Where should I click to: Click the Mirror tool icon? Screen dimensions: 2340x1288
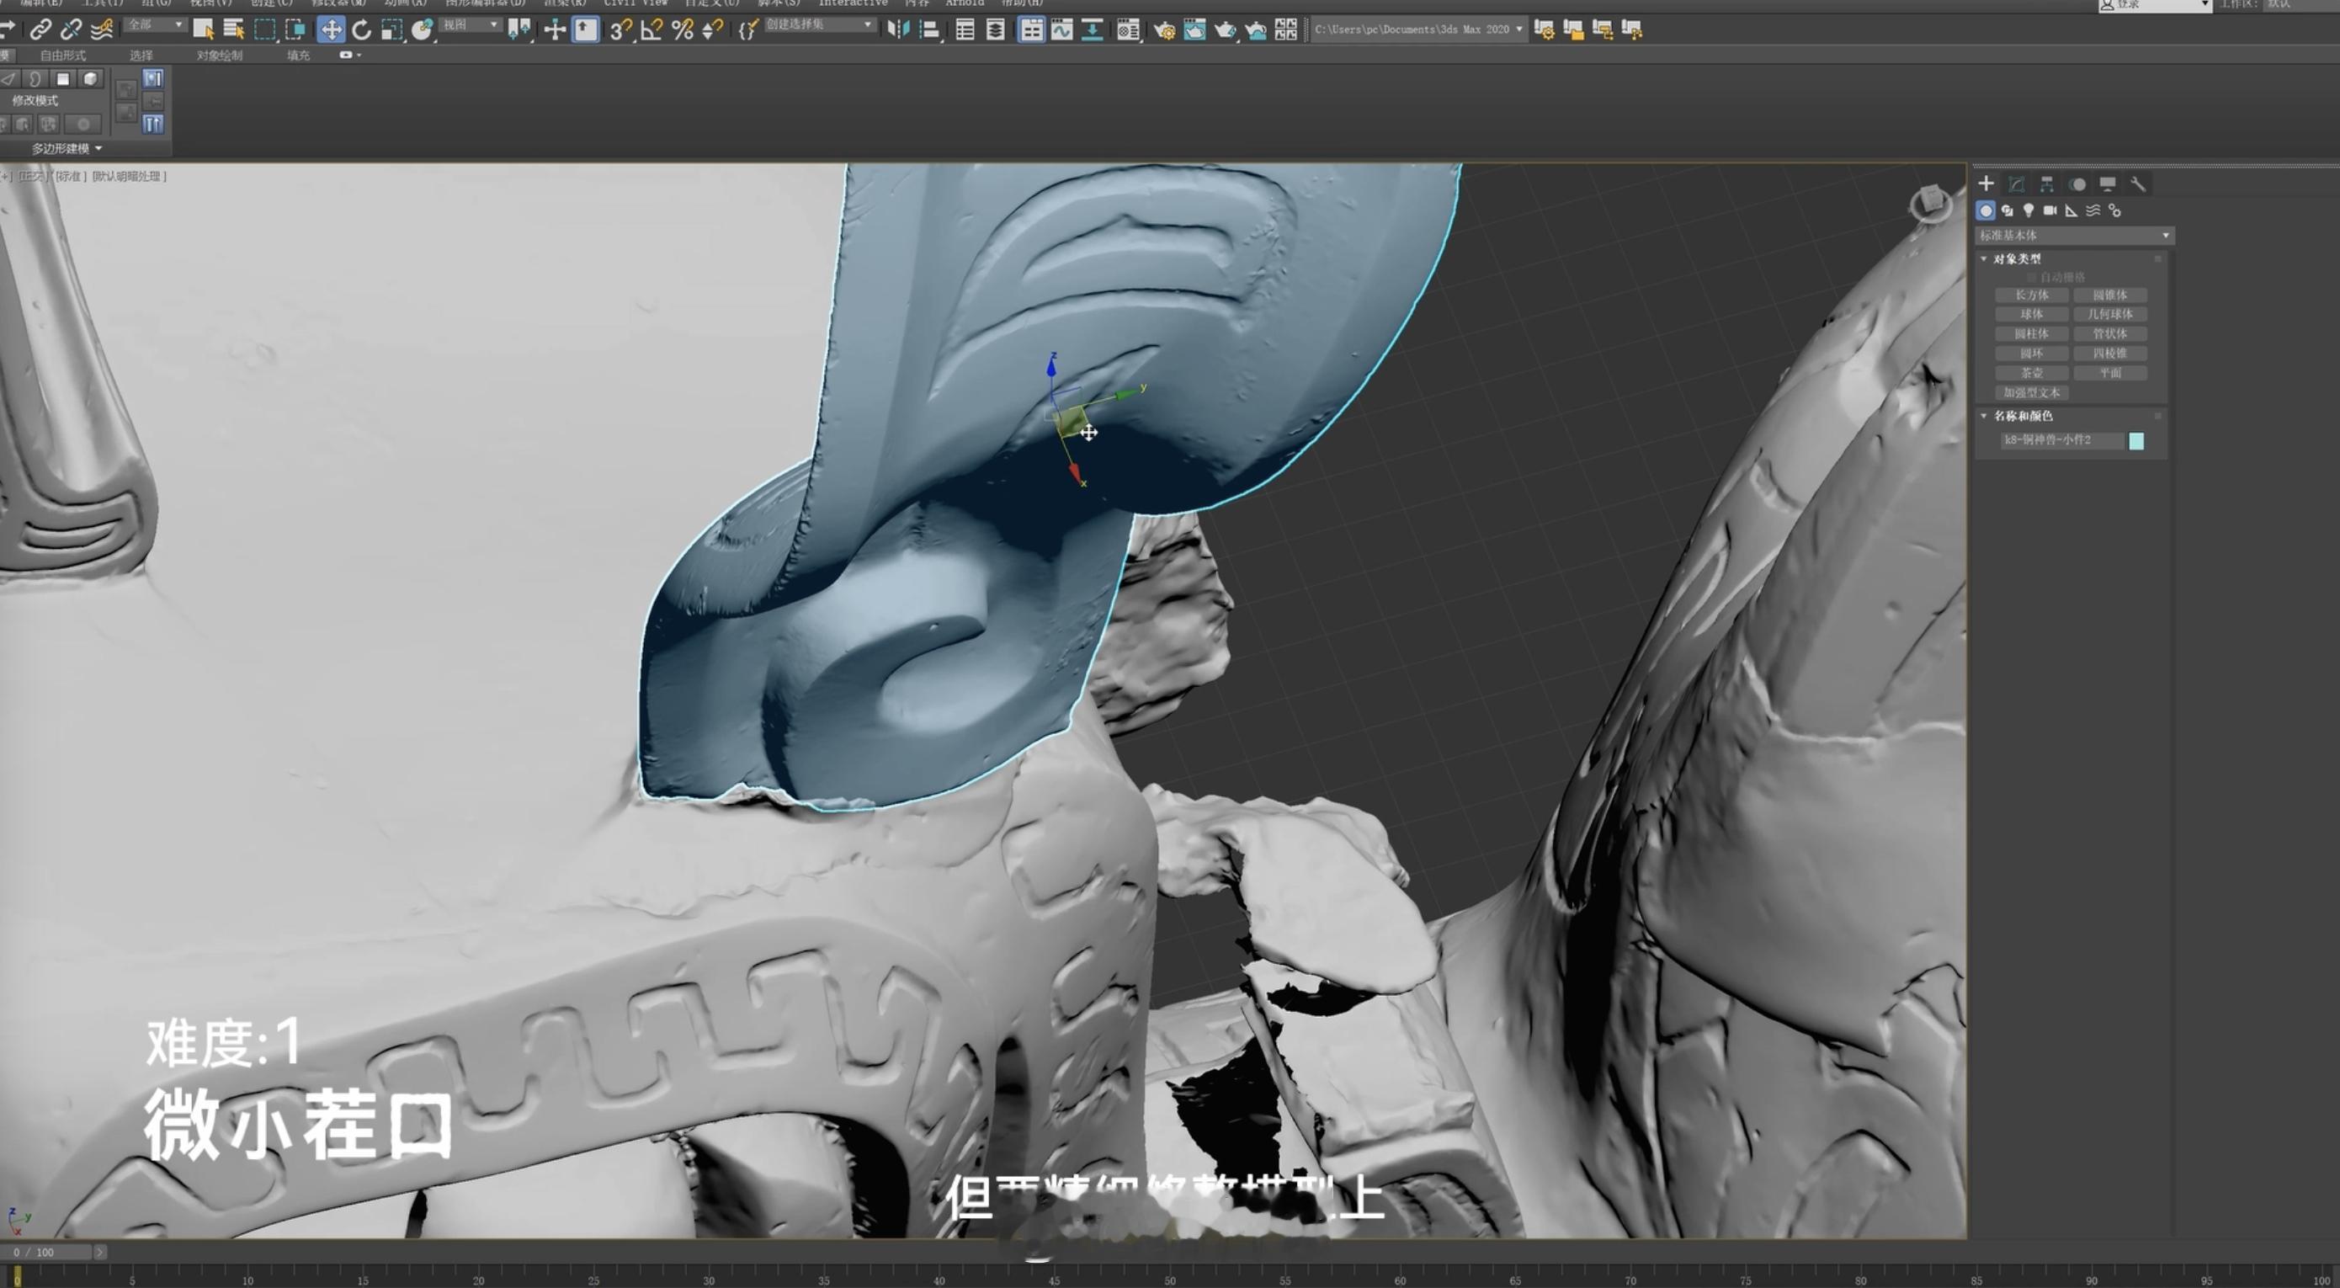coord(897,30)
